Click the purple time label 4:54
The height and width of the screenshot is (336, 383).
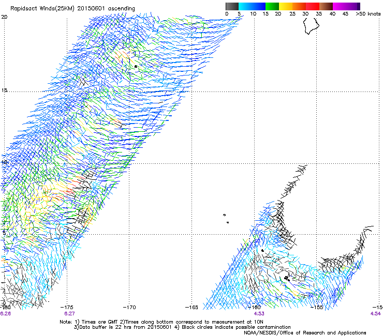375,314
